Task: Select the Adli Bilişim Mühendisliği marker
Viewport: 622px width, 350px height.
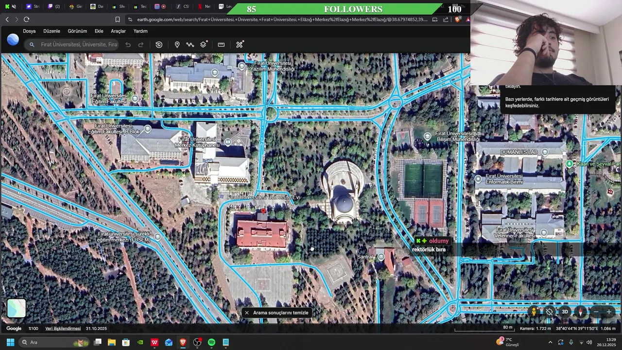Action: coord(427,136)
